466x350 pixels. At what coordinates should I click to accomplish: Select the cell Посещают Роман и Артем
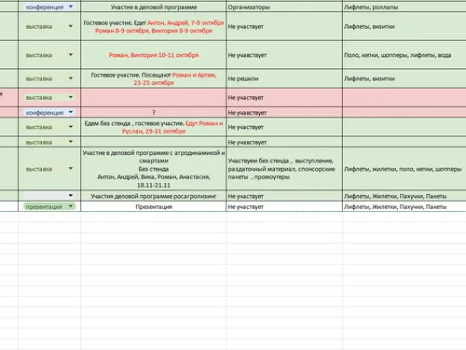pyautogui.click(x=154, y=78)
